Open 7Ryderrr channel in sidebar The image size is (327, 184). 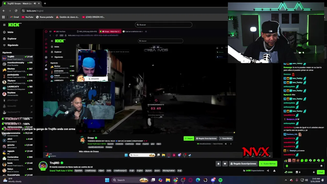pos(17,82)
